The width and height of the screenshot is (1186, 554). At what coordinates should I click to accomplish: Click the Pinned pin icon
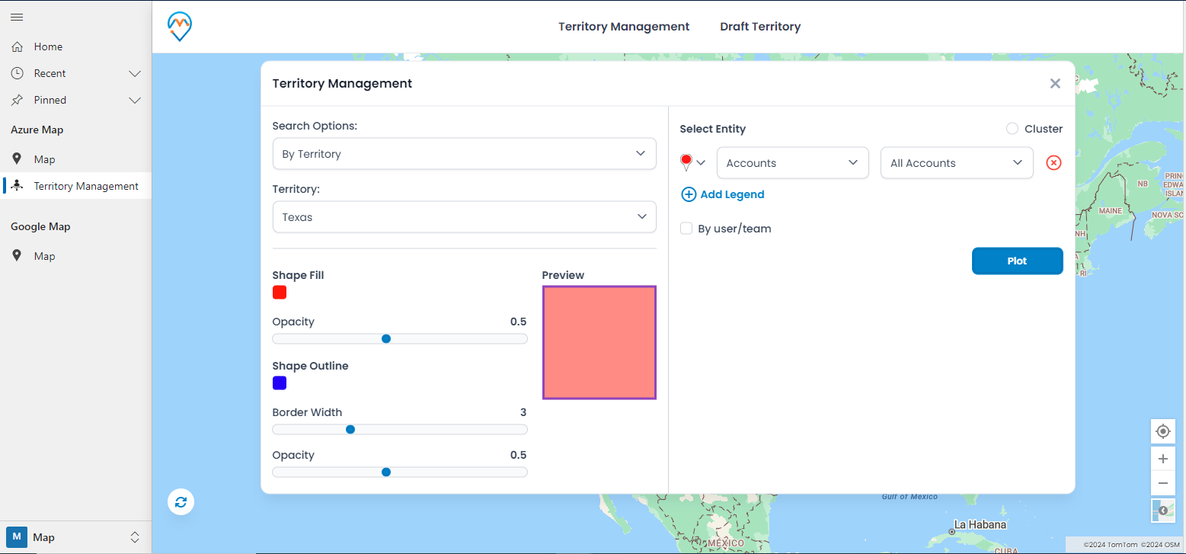17,100
